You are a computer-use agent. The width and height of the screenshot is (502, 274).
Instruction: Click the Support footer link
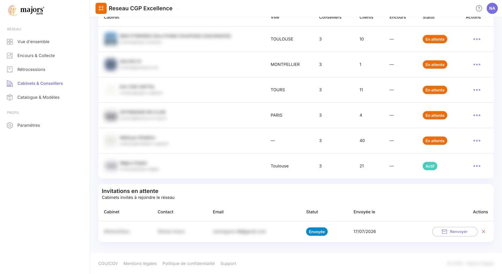pyautogui.click(x=228, y=264)
